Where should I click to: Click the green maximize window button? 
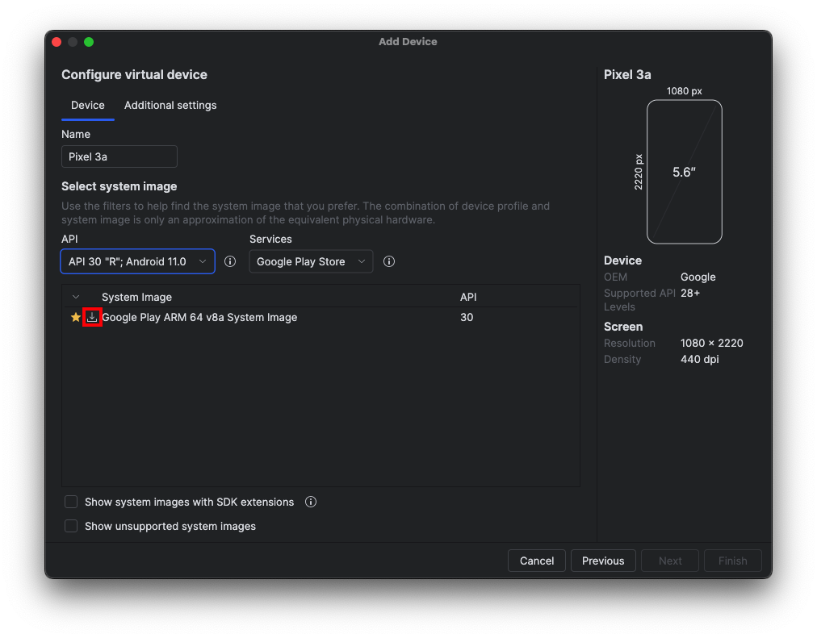pyautogui.click(x=89, y=42)
